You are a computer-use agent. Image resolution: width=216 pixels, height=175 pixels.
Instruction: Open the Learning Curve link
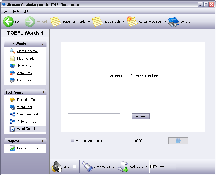point(28,148)
